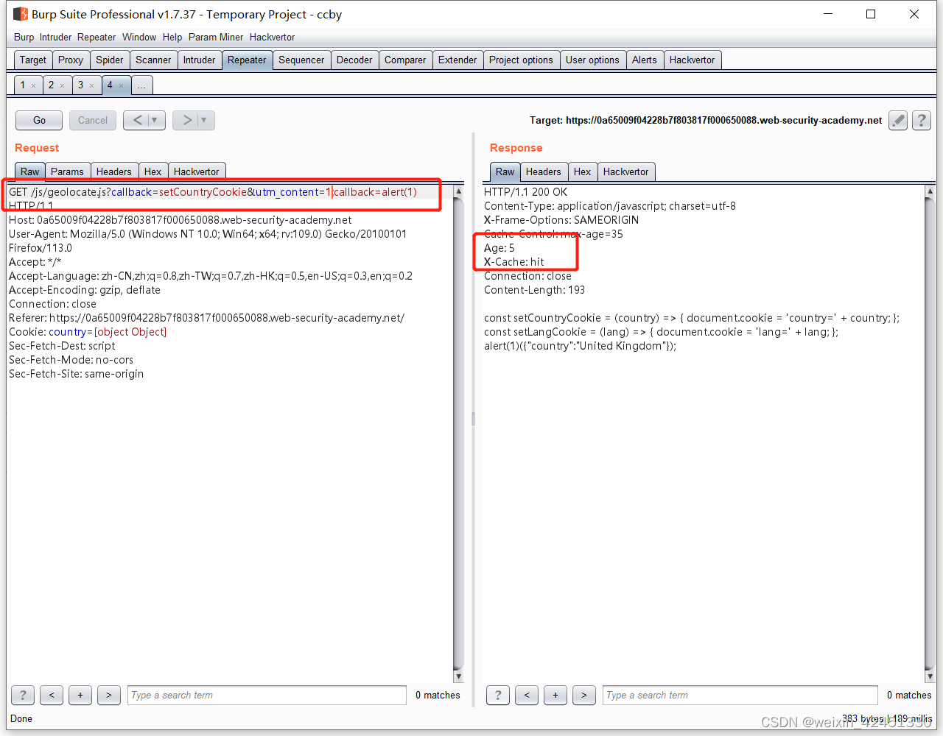The height and width of the screenshot is (736, 943).
Task: Focus the response search term field
Action: coord(740,695)
